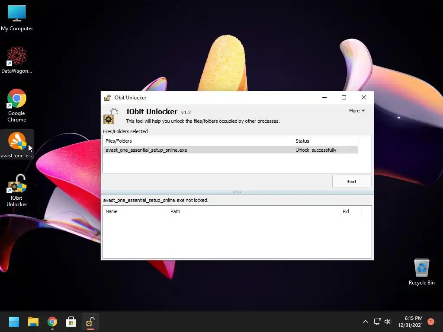The image size is (443, 332).
Task: Open the clock showing 6:15 PM
Action: click(411, 322)
